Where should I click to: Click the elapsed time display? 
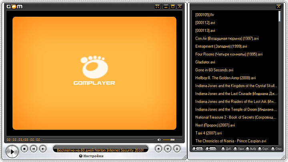click(x=23, y=140)
